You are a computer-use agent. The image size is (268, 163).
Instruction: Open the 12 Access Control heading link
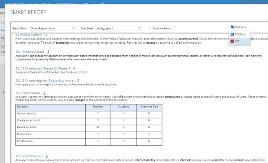31,35
